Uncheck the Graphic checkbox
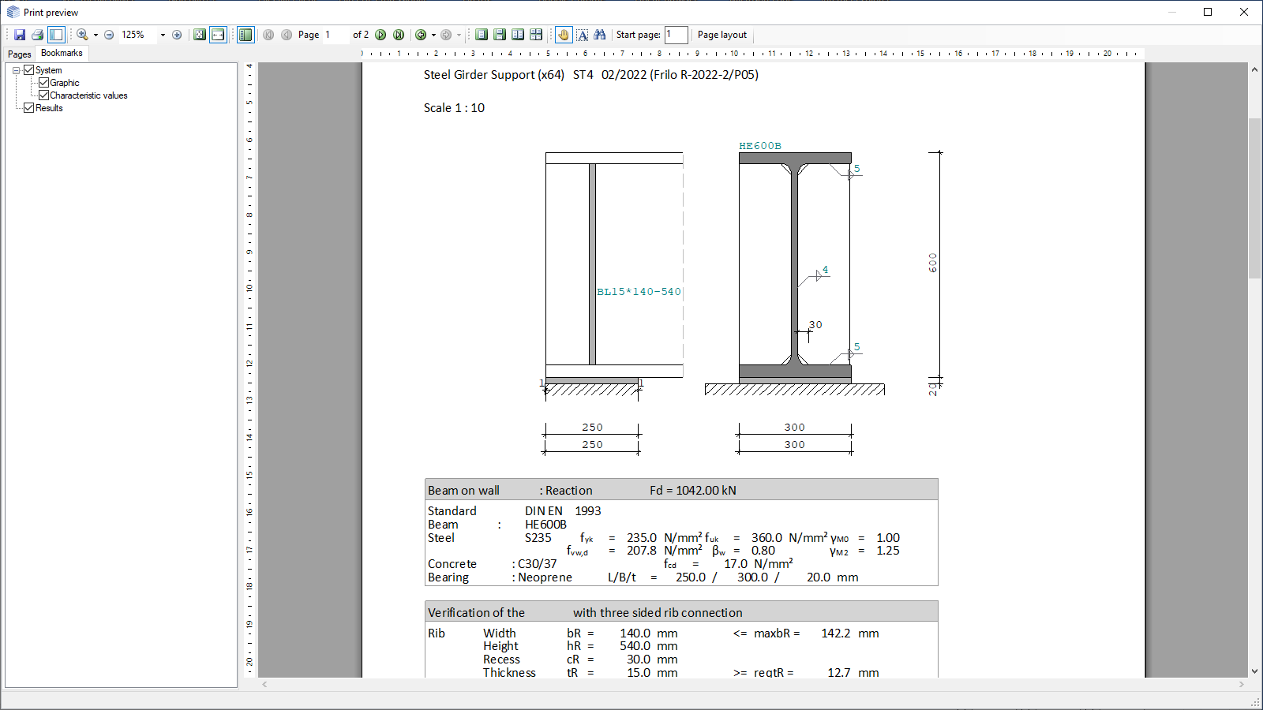Viewport: 1263px width, 710px height. click(44, 83)
